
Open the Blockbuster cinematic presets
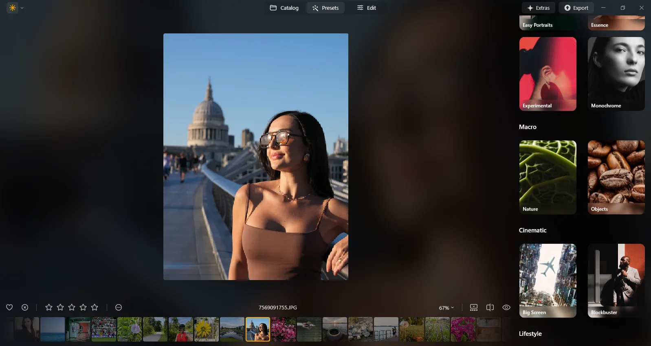pyautogui.click(x=616, y=281)
